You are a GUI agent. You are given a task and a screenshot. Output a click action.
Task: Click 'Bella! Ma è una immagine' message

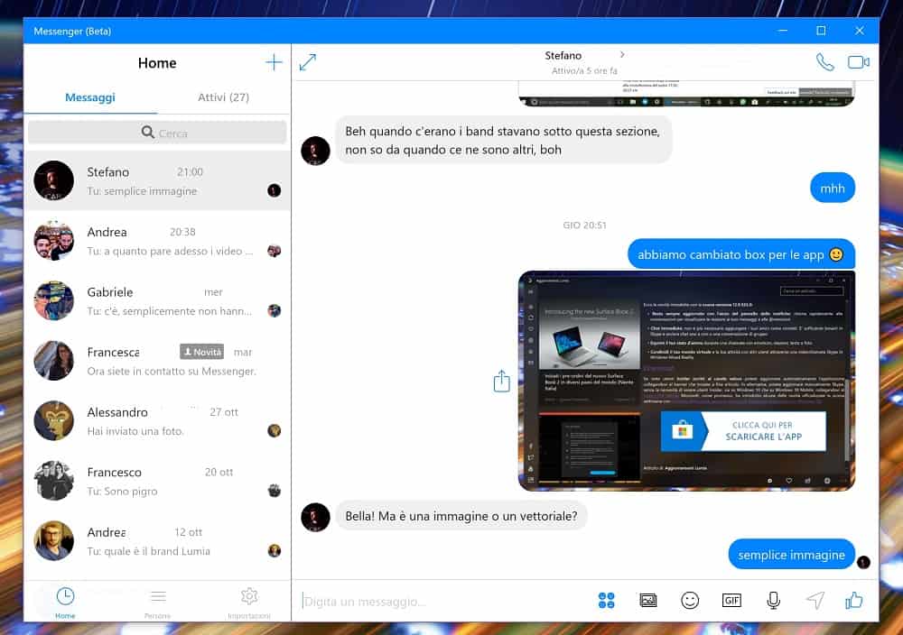(x=461, y=516)
